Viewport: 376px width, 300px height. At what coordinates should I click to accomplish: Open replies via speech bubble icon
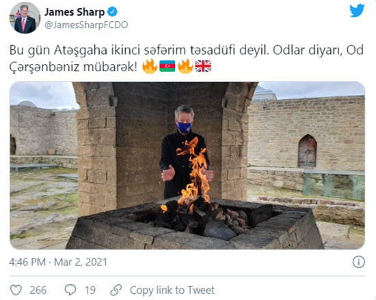click(x=70, y=290)
